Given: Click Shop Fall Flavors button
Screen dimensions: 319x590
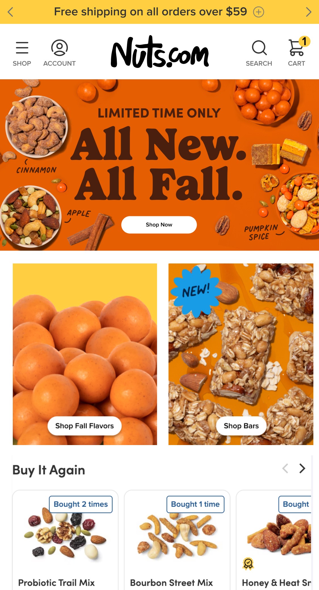Looking at the screenshot, I should point(84,426).
